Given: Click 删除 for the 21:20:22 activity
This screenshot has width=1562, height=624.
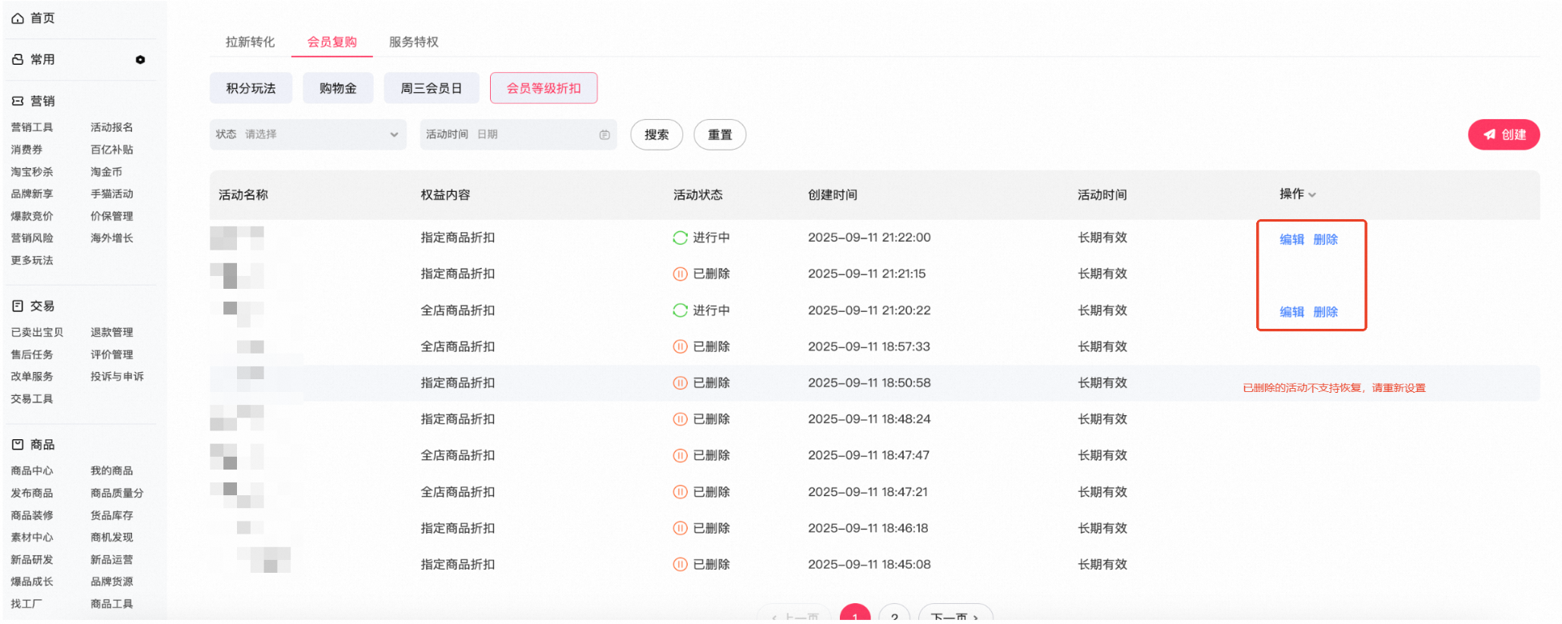Looking at the screenshot, I should pyautogui.click(x=1326, y=312).
